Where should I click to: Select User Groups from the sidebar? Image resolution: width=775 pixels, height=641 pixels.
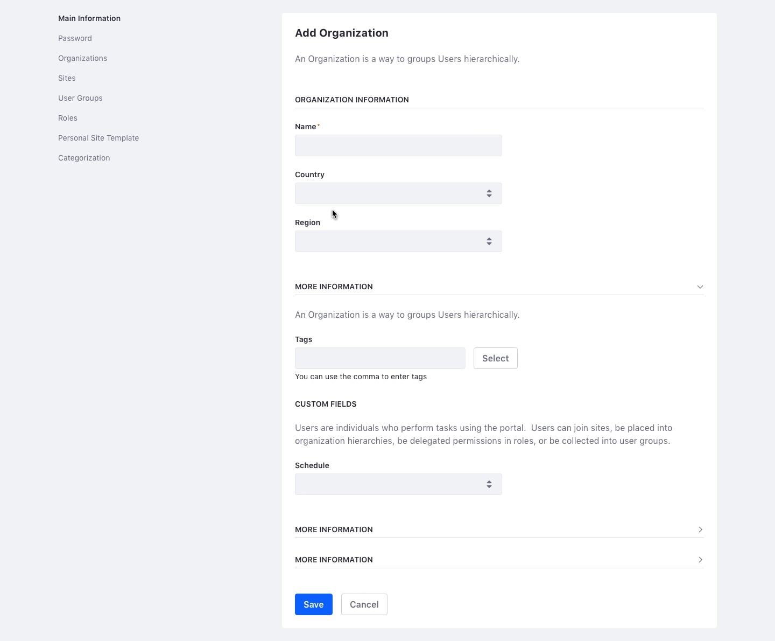click(x=80, y=97)
